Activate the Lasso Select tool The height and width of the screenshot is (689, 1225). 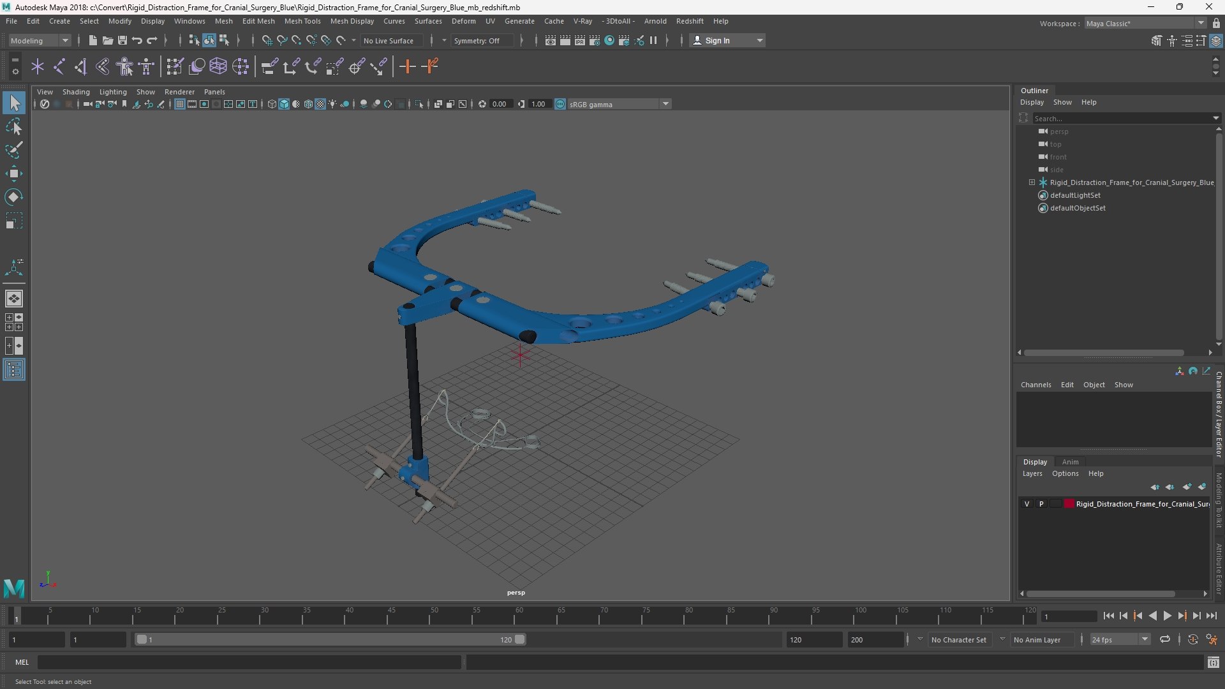coord(14,126)
